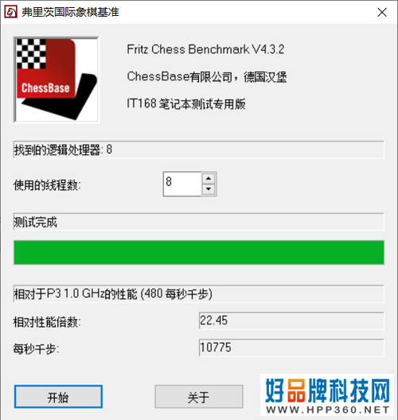Click the 好品牌科技网 watermark logo

(x=327, y=391)
